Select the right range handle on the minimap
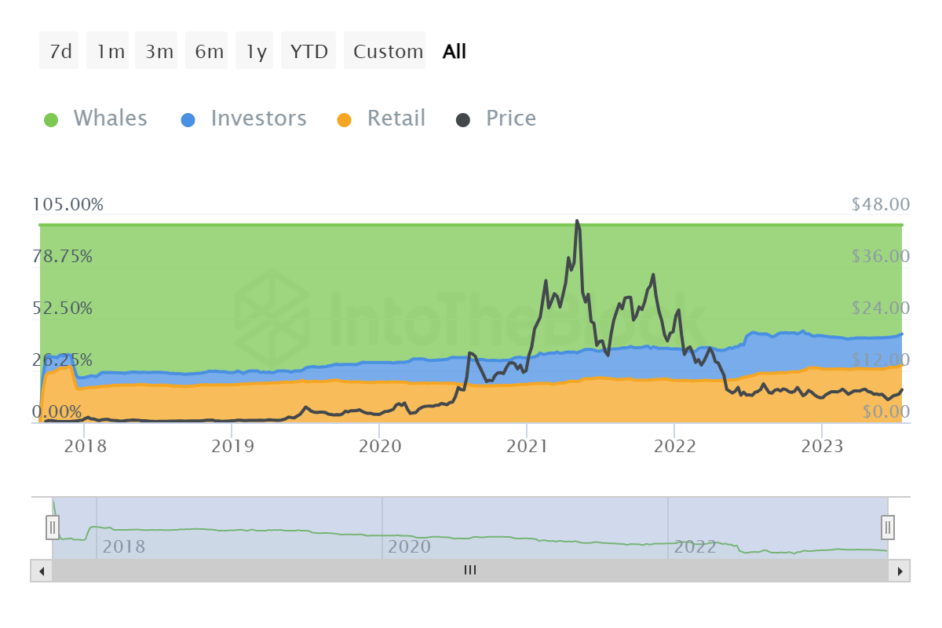The width and height of the screenshot is (942, 628). [x=887, y=528]
